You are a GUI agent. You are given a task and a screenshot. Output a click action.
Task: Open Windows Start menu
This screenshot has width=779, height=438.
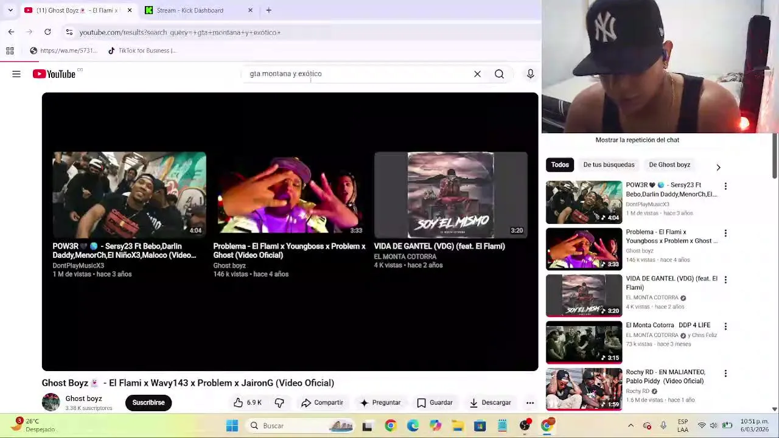(x=232, y=426)
